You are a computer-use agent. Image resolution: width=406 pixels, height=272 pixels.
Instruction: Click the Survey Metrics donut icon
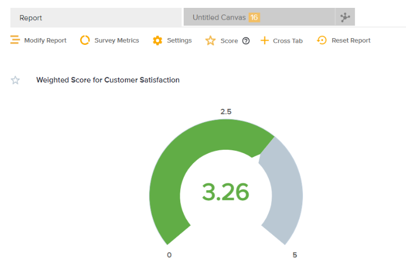coord(85,40)
